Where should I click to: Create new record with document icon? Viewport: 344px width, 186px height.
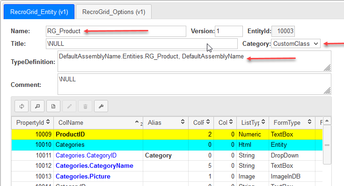click(x=53, y=106)
